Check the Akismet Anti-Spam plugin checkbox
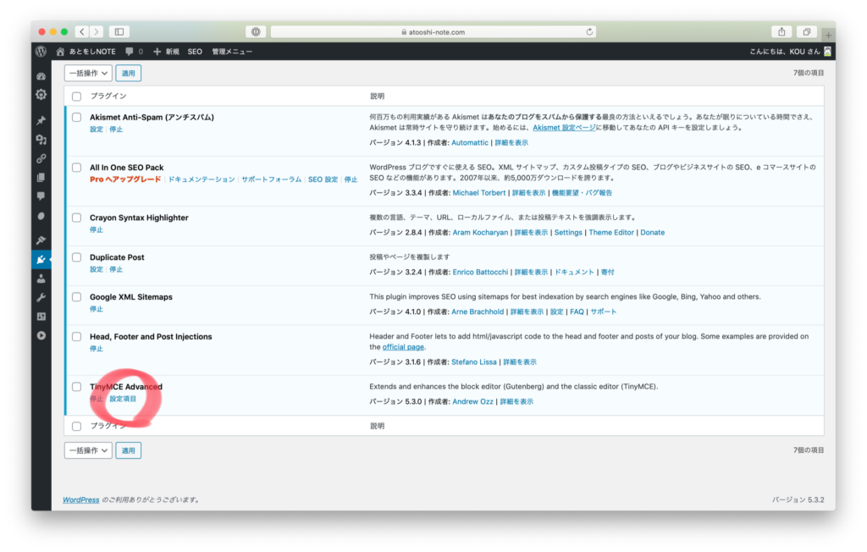 pyautogui.click(x=76, y=117)
